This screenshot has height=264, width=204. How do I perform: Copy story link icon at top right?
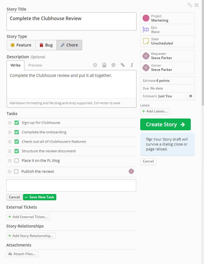point(190,5)
